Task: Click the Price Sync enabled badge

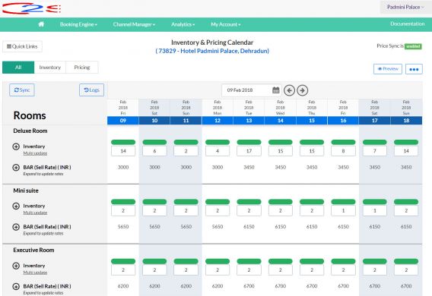Action: pos(413,46)
